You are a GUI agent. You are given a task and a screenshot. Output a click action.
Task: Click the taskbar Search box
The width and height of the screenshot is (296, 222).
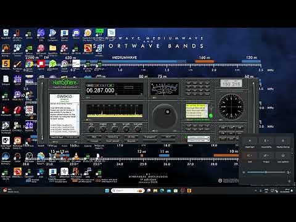point(128,191)
